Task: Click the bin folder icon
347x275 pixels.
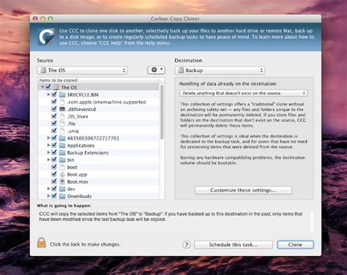Action: (x=62, y=160)
